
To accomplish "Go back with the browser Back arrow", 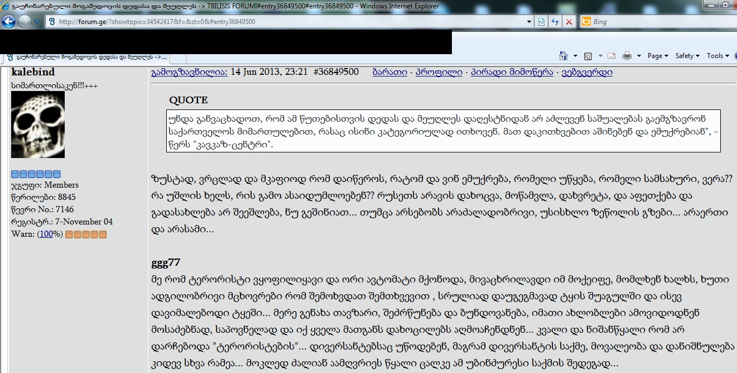I will coord(8,22).
